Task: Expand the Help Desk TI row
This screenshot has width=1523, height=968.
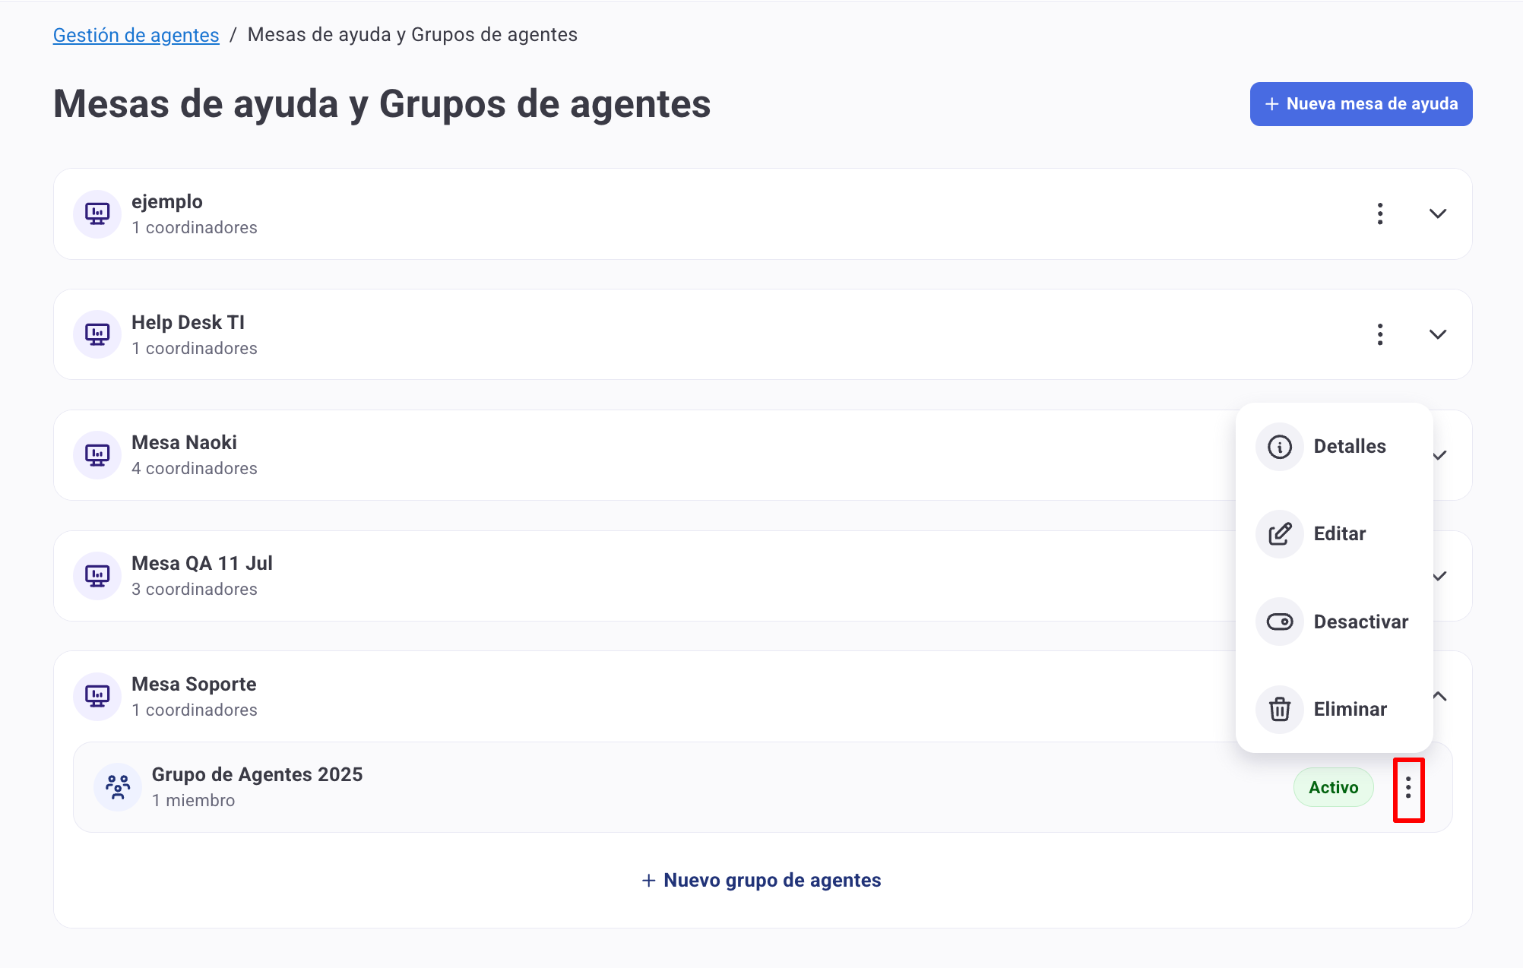Action: [1437, 334]
